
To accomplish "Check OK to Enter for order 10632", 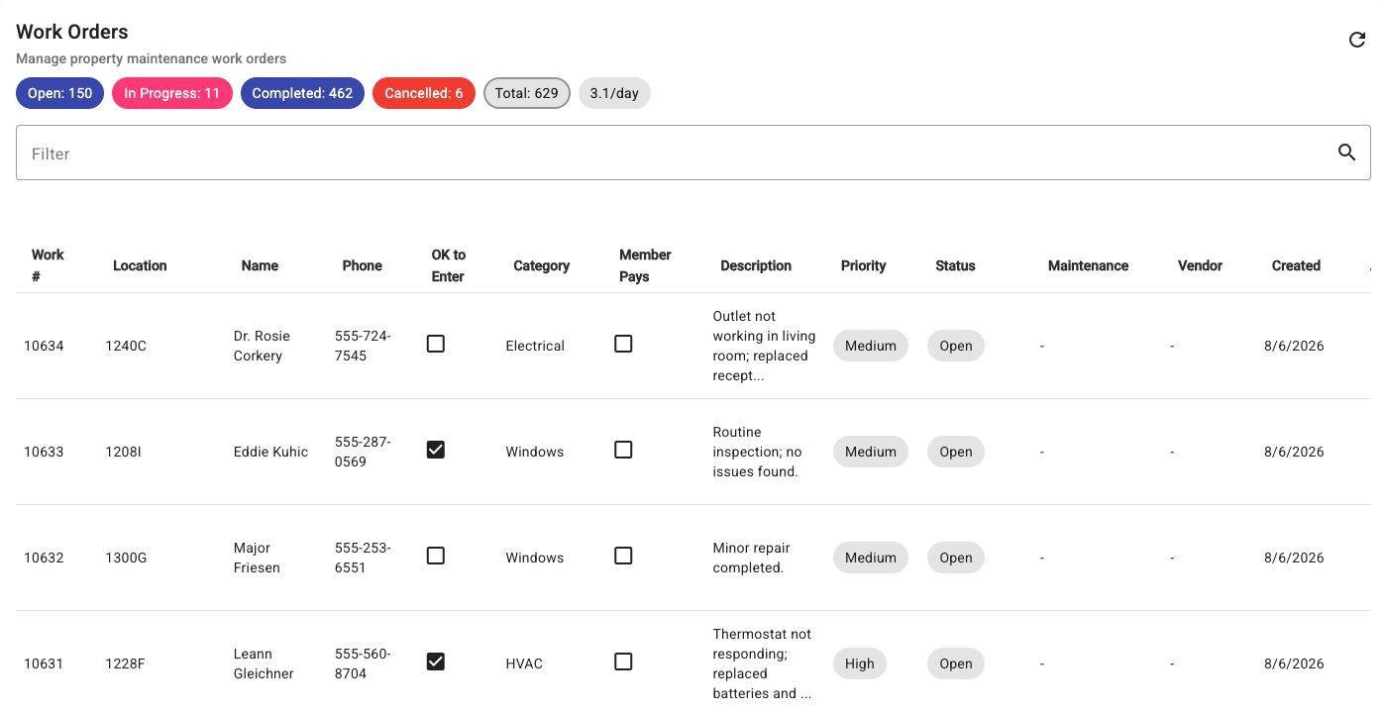I will (x=435, y=556).
